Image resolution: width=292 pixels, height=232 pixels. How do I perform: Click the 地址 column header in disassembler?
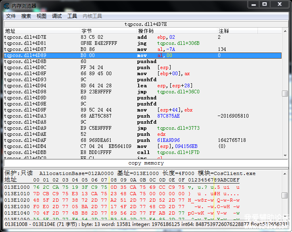point(42,31)
